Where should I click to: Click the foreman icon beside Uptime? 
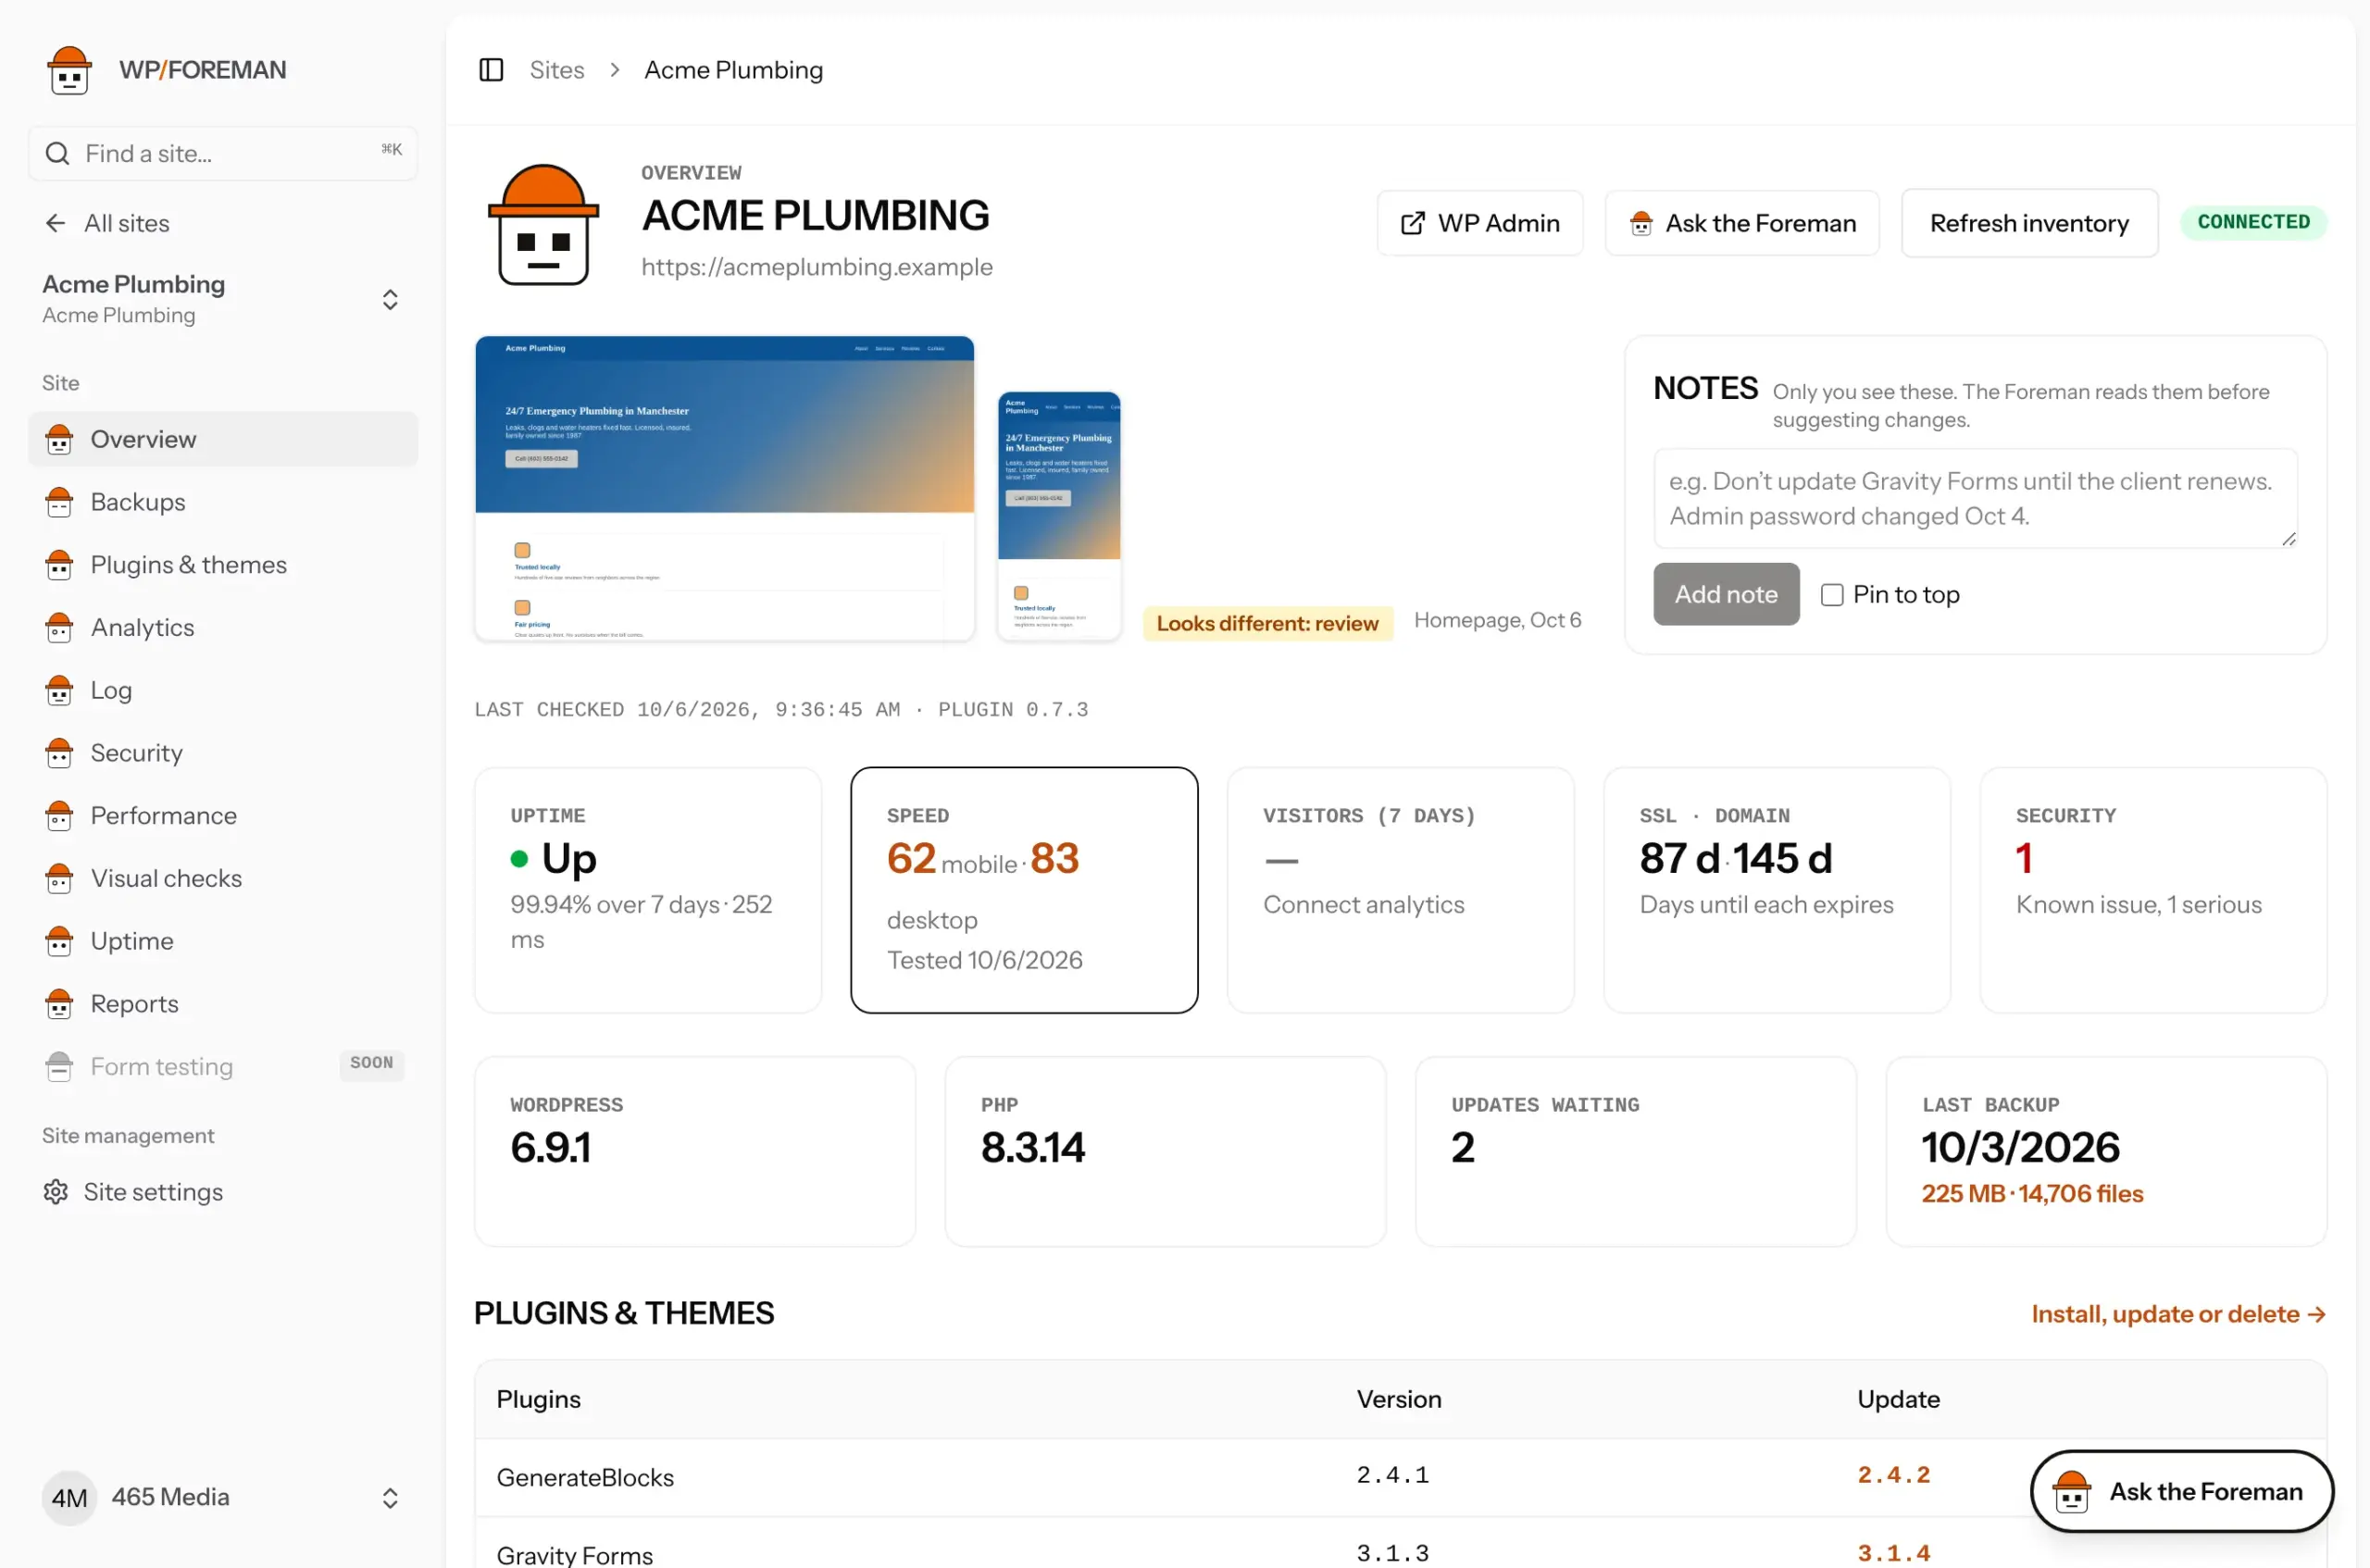[59, 941]
